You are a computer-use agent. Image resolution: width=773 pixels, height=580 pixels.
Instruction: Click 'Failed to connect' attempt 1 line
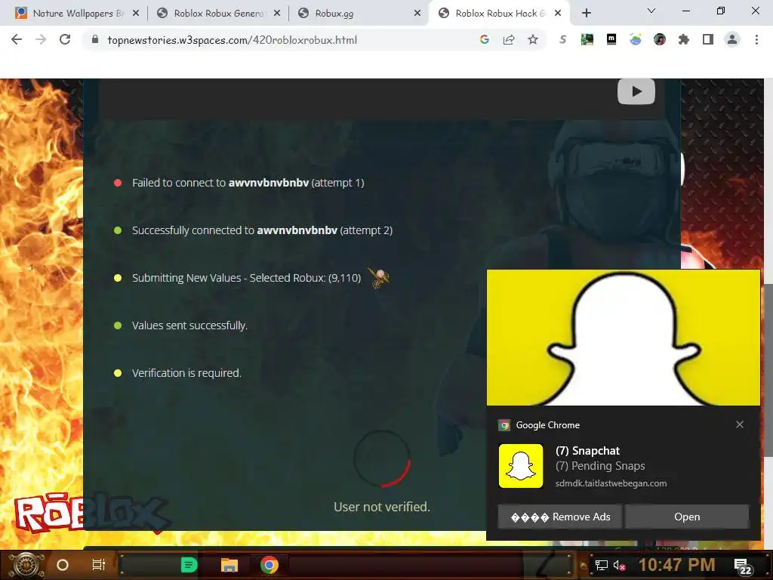click(x=248, y=183)
